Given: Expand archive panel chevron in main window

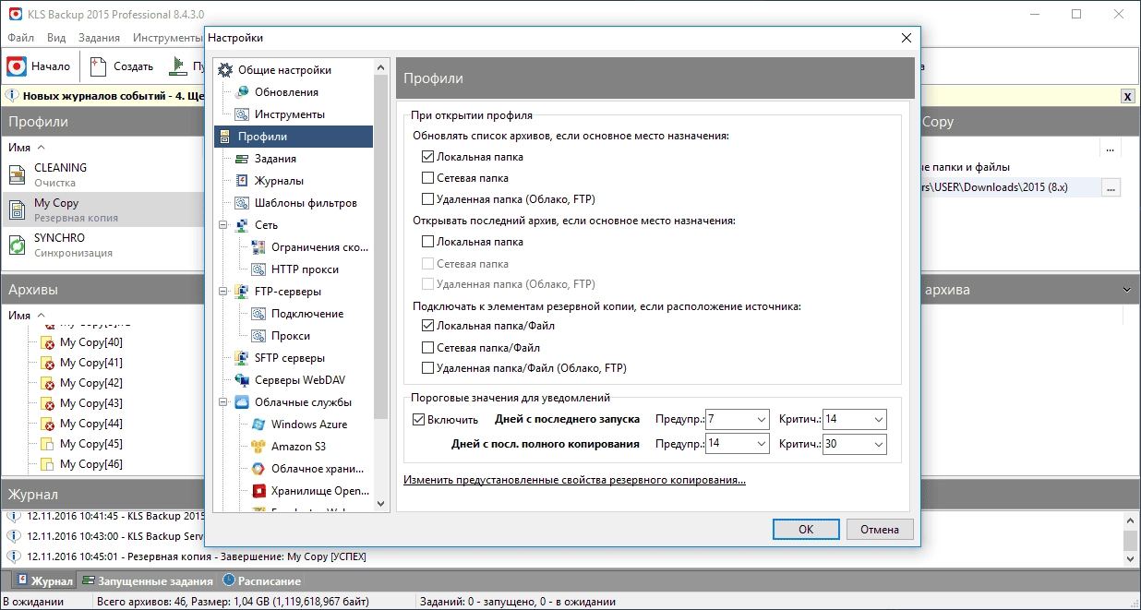Looking at the screenshot, I should [x=1127, y=290].
